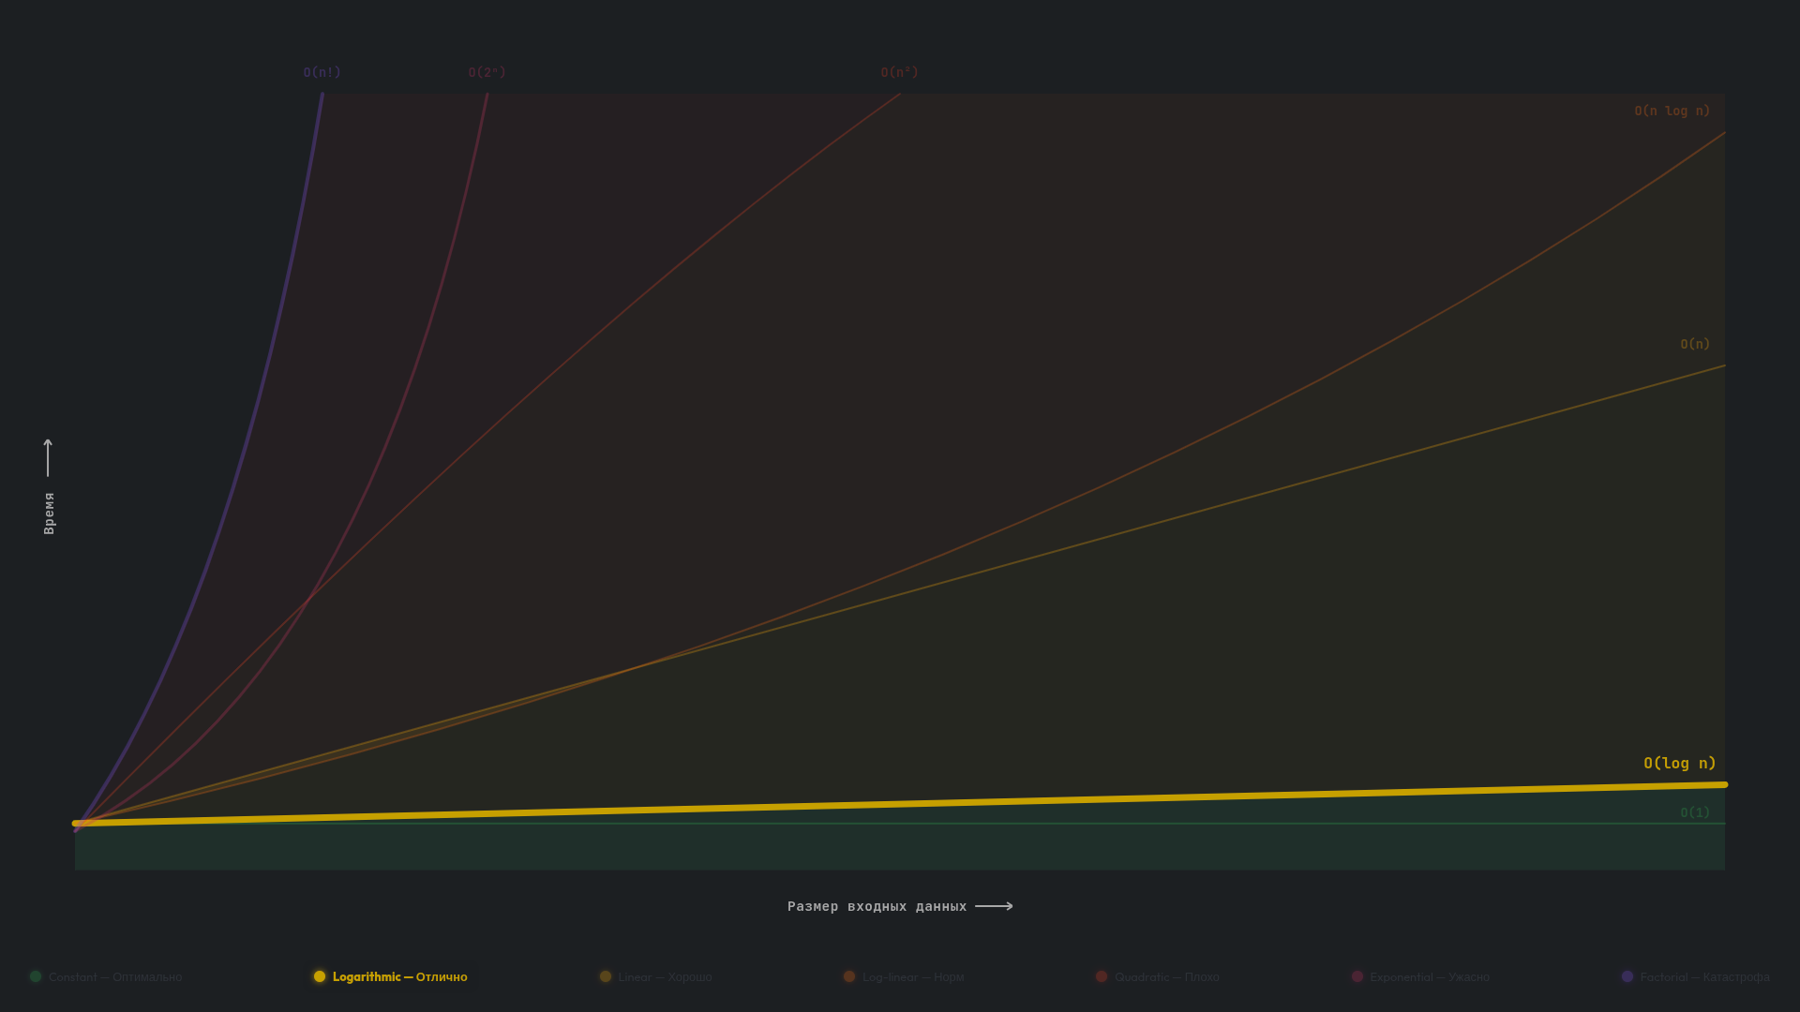
Task: Click the green Constant legend dot
Action: [x=36, y=976]
